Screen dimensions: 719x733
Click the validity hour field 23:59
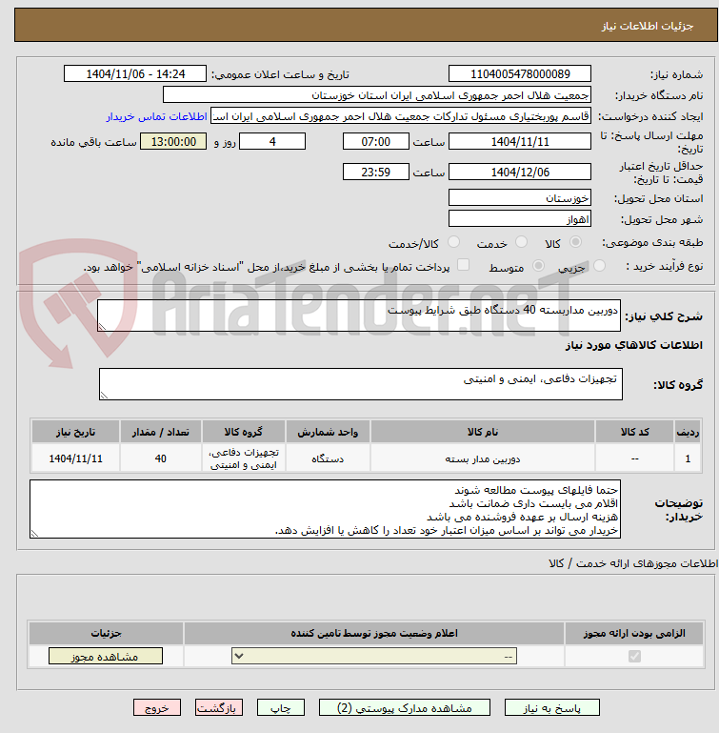[375, 172]
